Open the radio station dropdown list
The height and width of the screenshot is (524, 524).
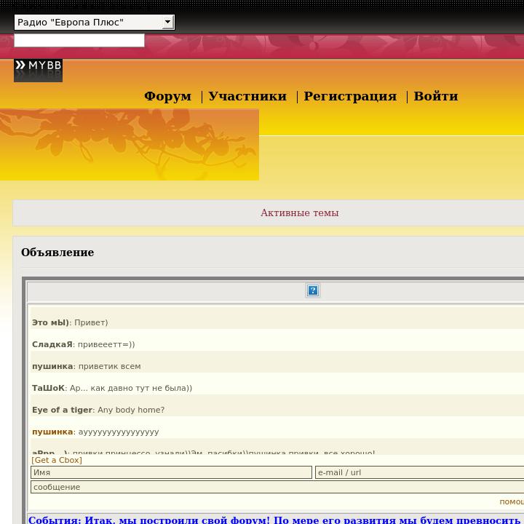(94, 23)
